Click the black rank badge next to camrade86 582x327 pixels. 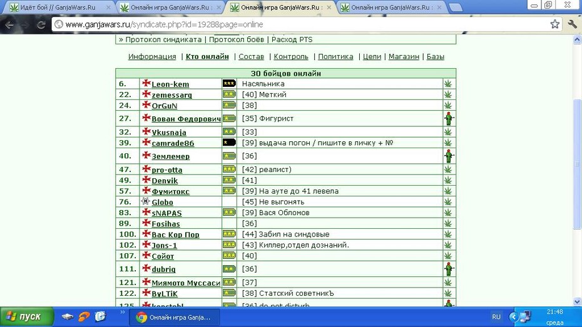pyautogui.click(x=229, y=143)
